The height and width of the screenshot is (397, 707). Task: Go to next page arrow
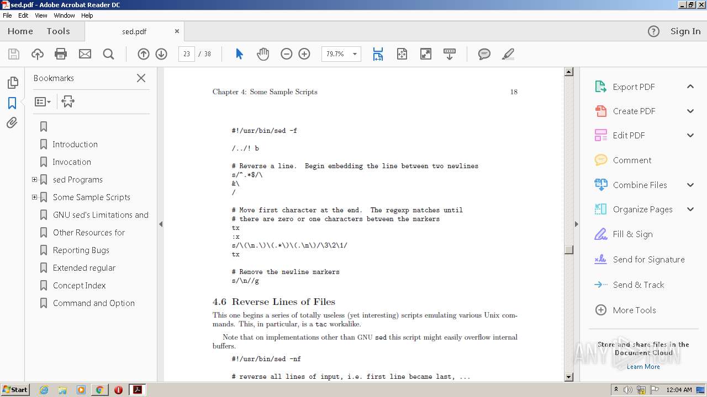(x=161, y=54)
